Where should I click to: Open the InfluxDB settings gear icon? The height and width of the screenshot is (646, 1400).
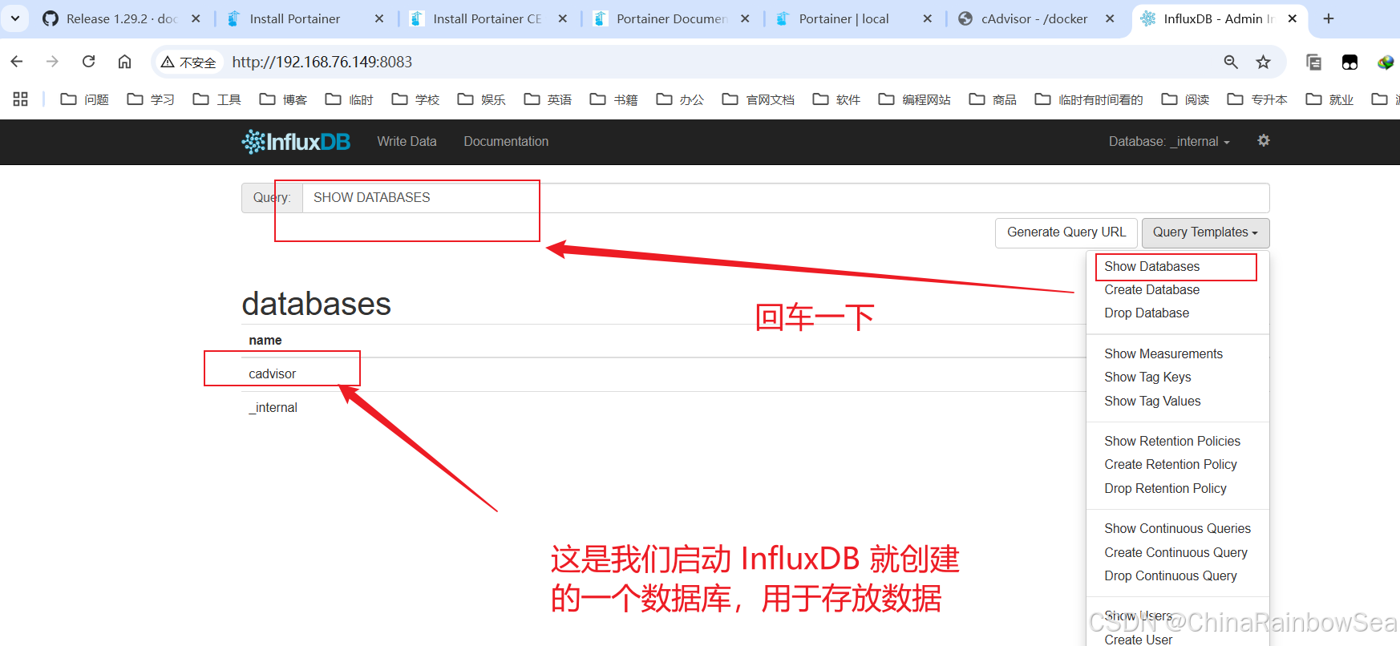pos(1263,141)
